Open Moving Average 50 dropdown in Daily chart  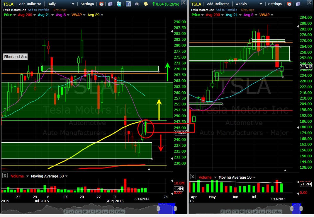pos(66,176)
